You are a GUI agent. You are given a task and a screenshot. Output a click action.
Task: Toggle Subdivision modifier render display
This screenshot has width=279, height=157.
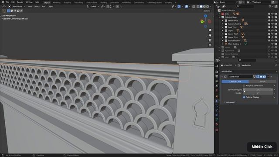click(x=265, y=77)
